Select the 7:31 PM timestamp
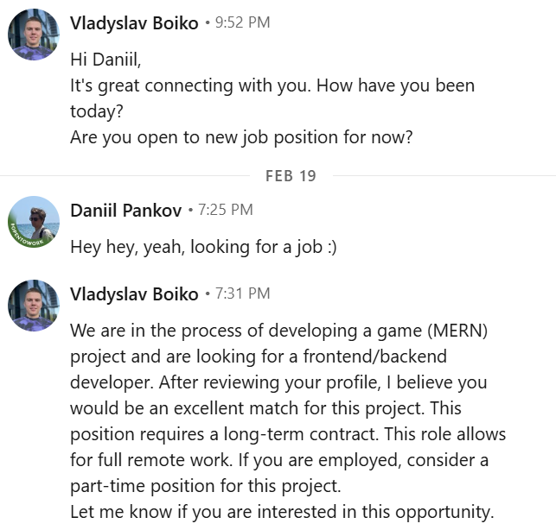Image resolution: width=556 pixels, height=530 pixels. tap(242, 293)
